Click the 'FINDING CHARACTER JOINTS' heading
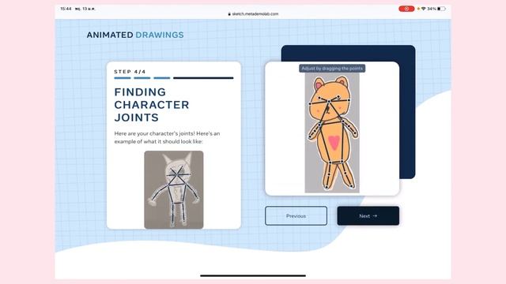The height and width of the screenshot is (284, 506). click(152, 105)
